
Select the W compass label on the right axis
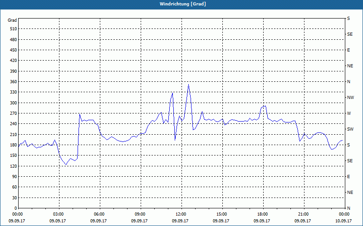click(x=349, y=113)
